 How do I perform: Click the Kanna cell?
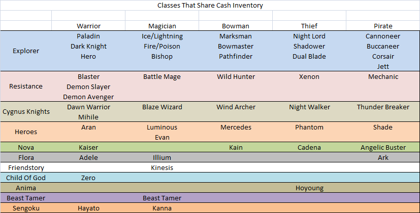click(162, 208)
